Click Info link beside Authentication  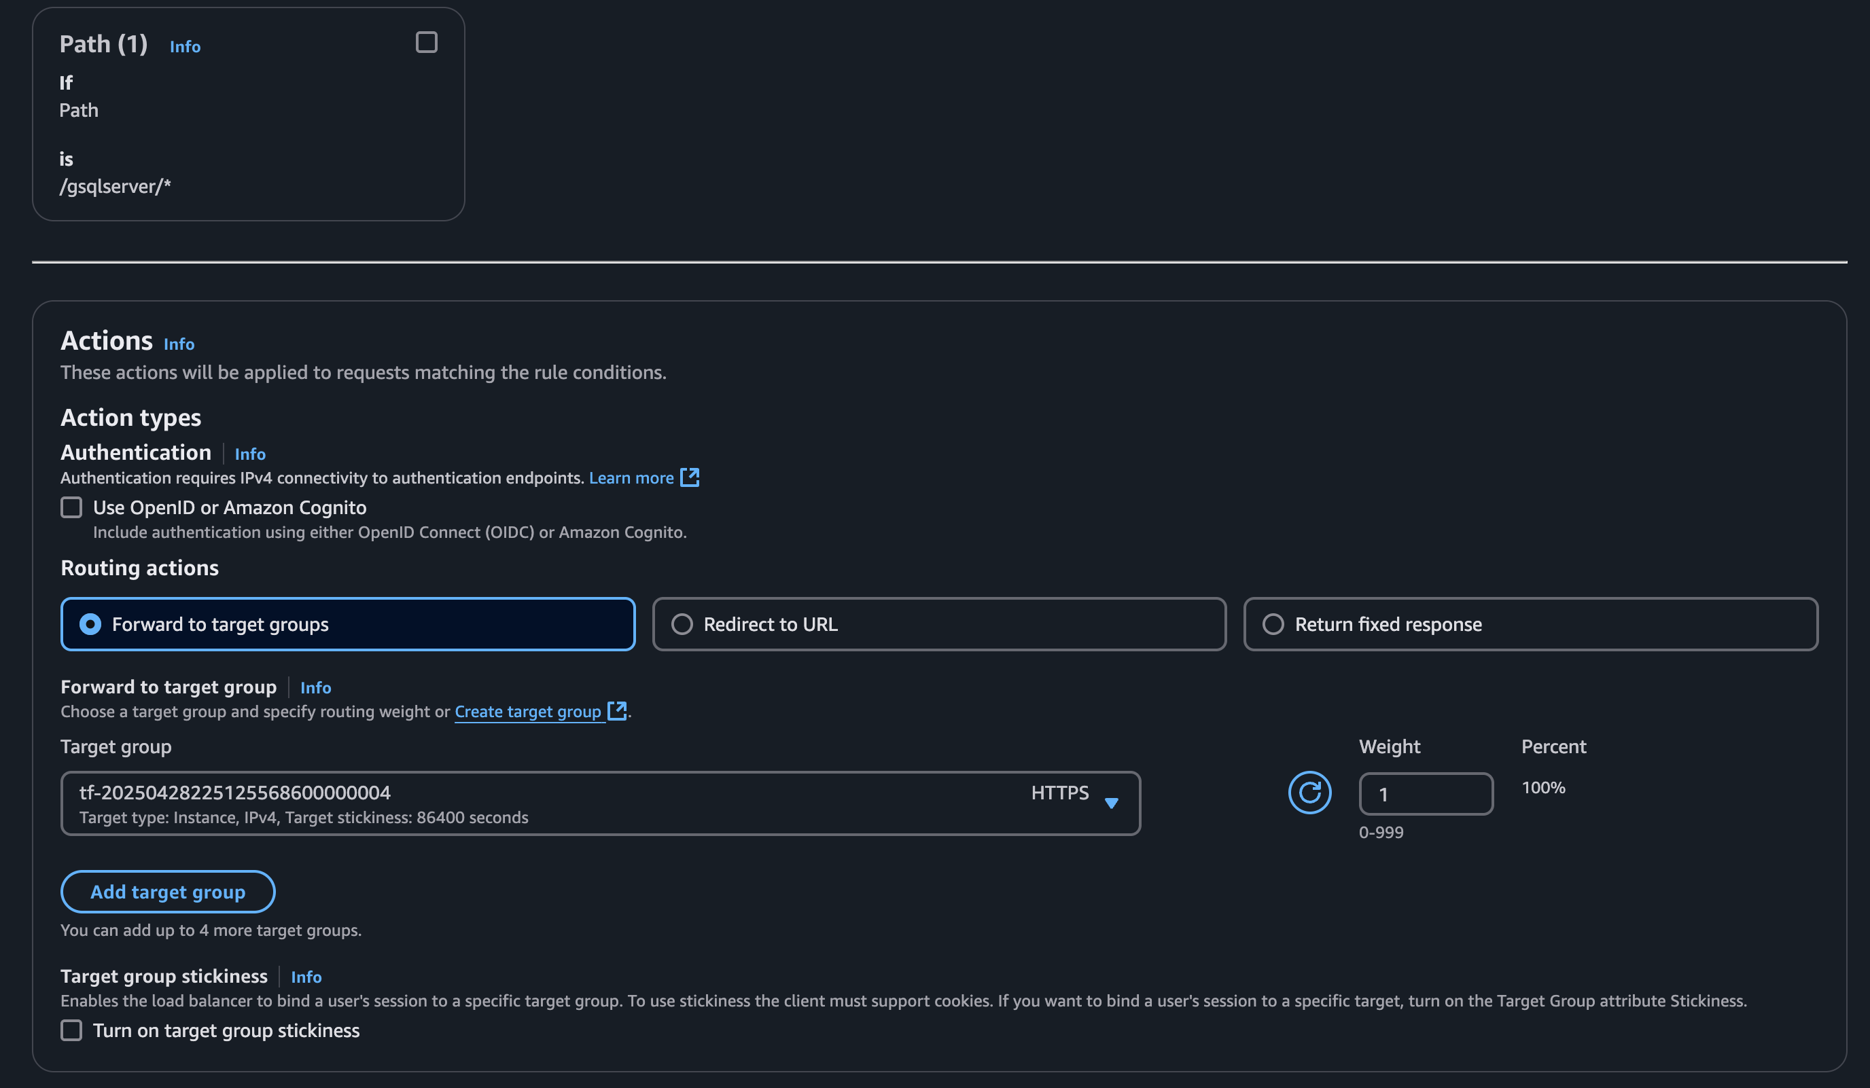coord(250,454)
